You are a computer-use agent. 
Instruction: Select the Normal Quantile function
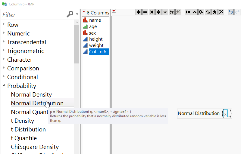pos(29,112)
